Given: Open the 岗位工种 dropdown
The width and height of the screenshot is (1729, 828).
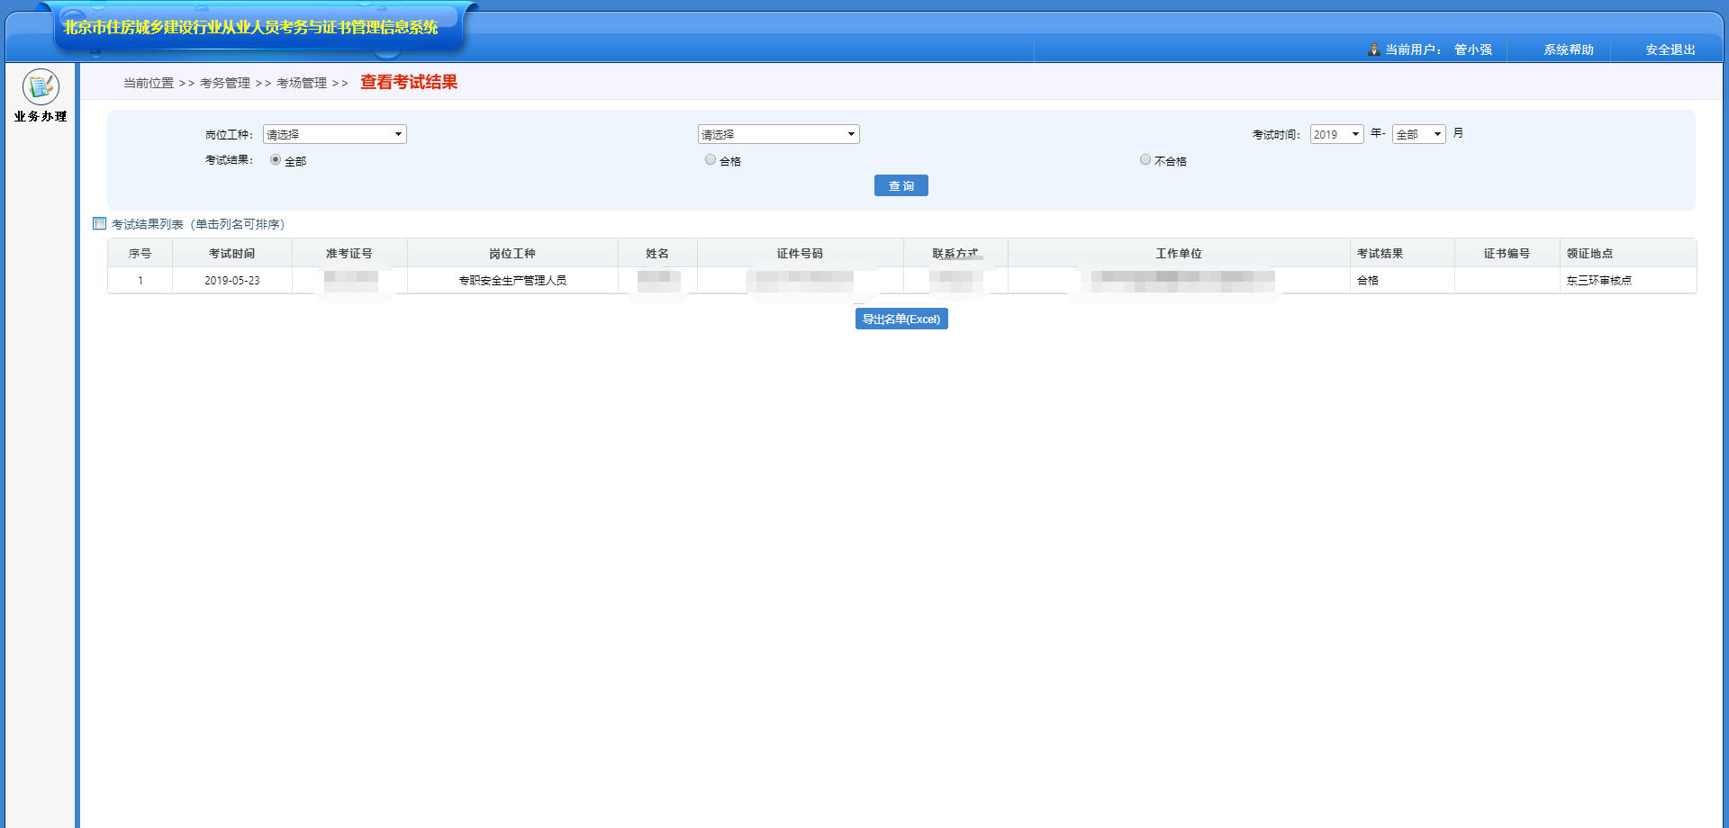Looking at the screenshot, I should tap(334, 134).
